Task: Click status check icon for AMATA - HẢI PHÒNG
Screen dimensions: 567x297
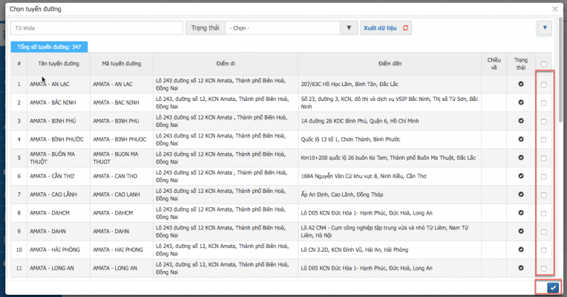Action: pyautogui.click(x=521, y=249)
